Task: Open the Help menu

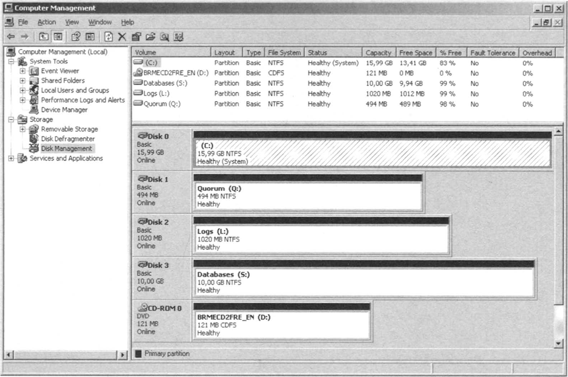Action: click(127, 22)
